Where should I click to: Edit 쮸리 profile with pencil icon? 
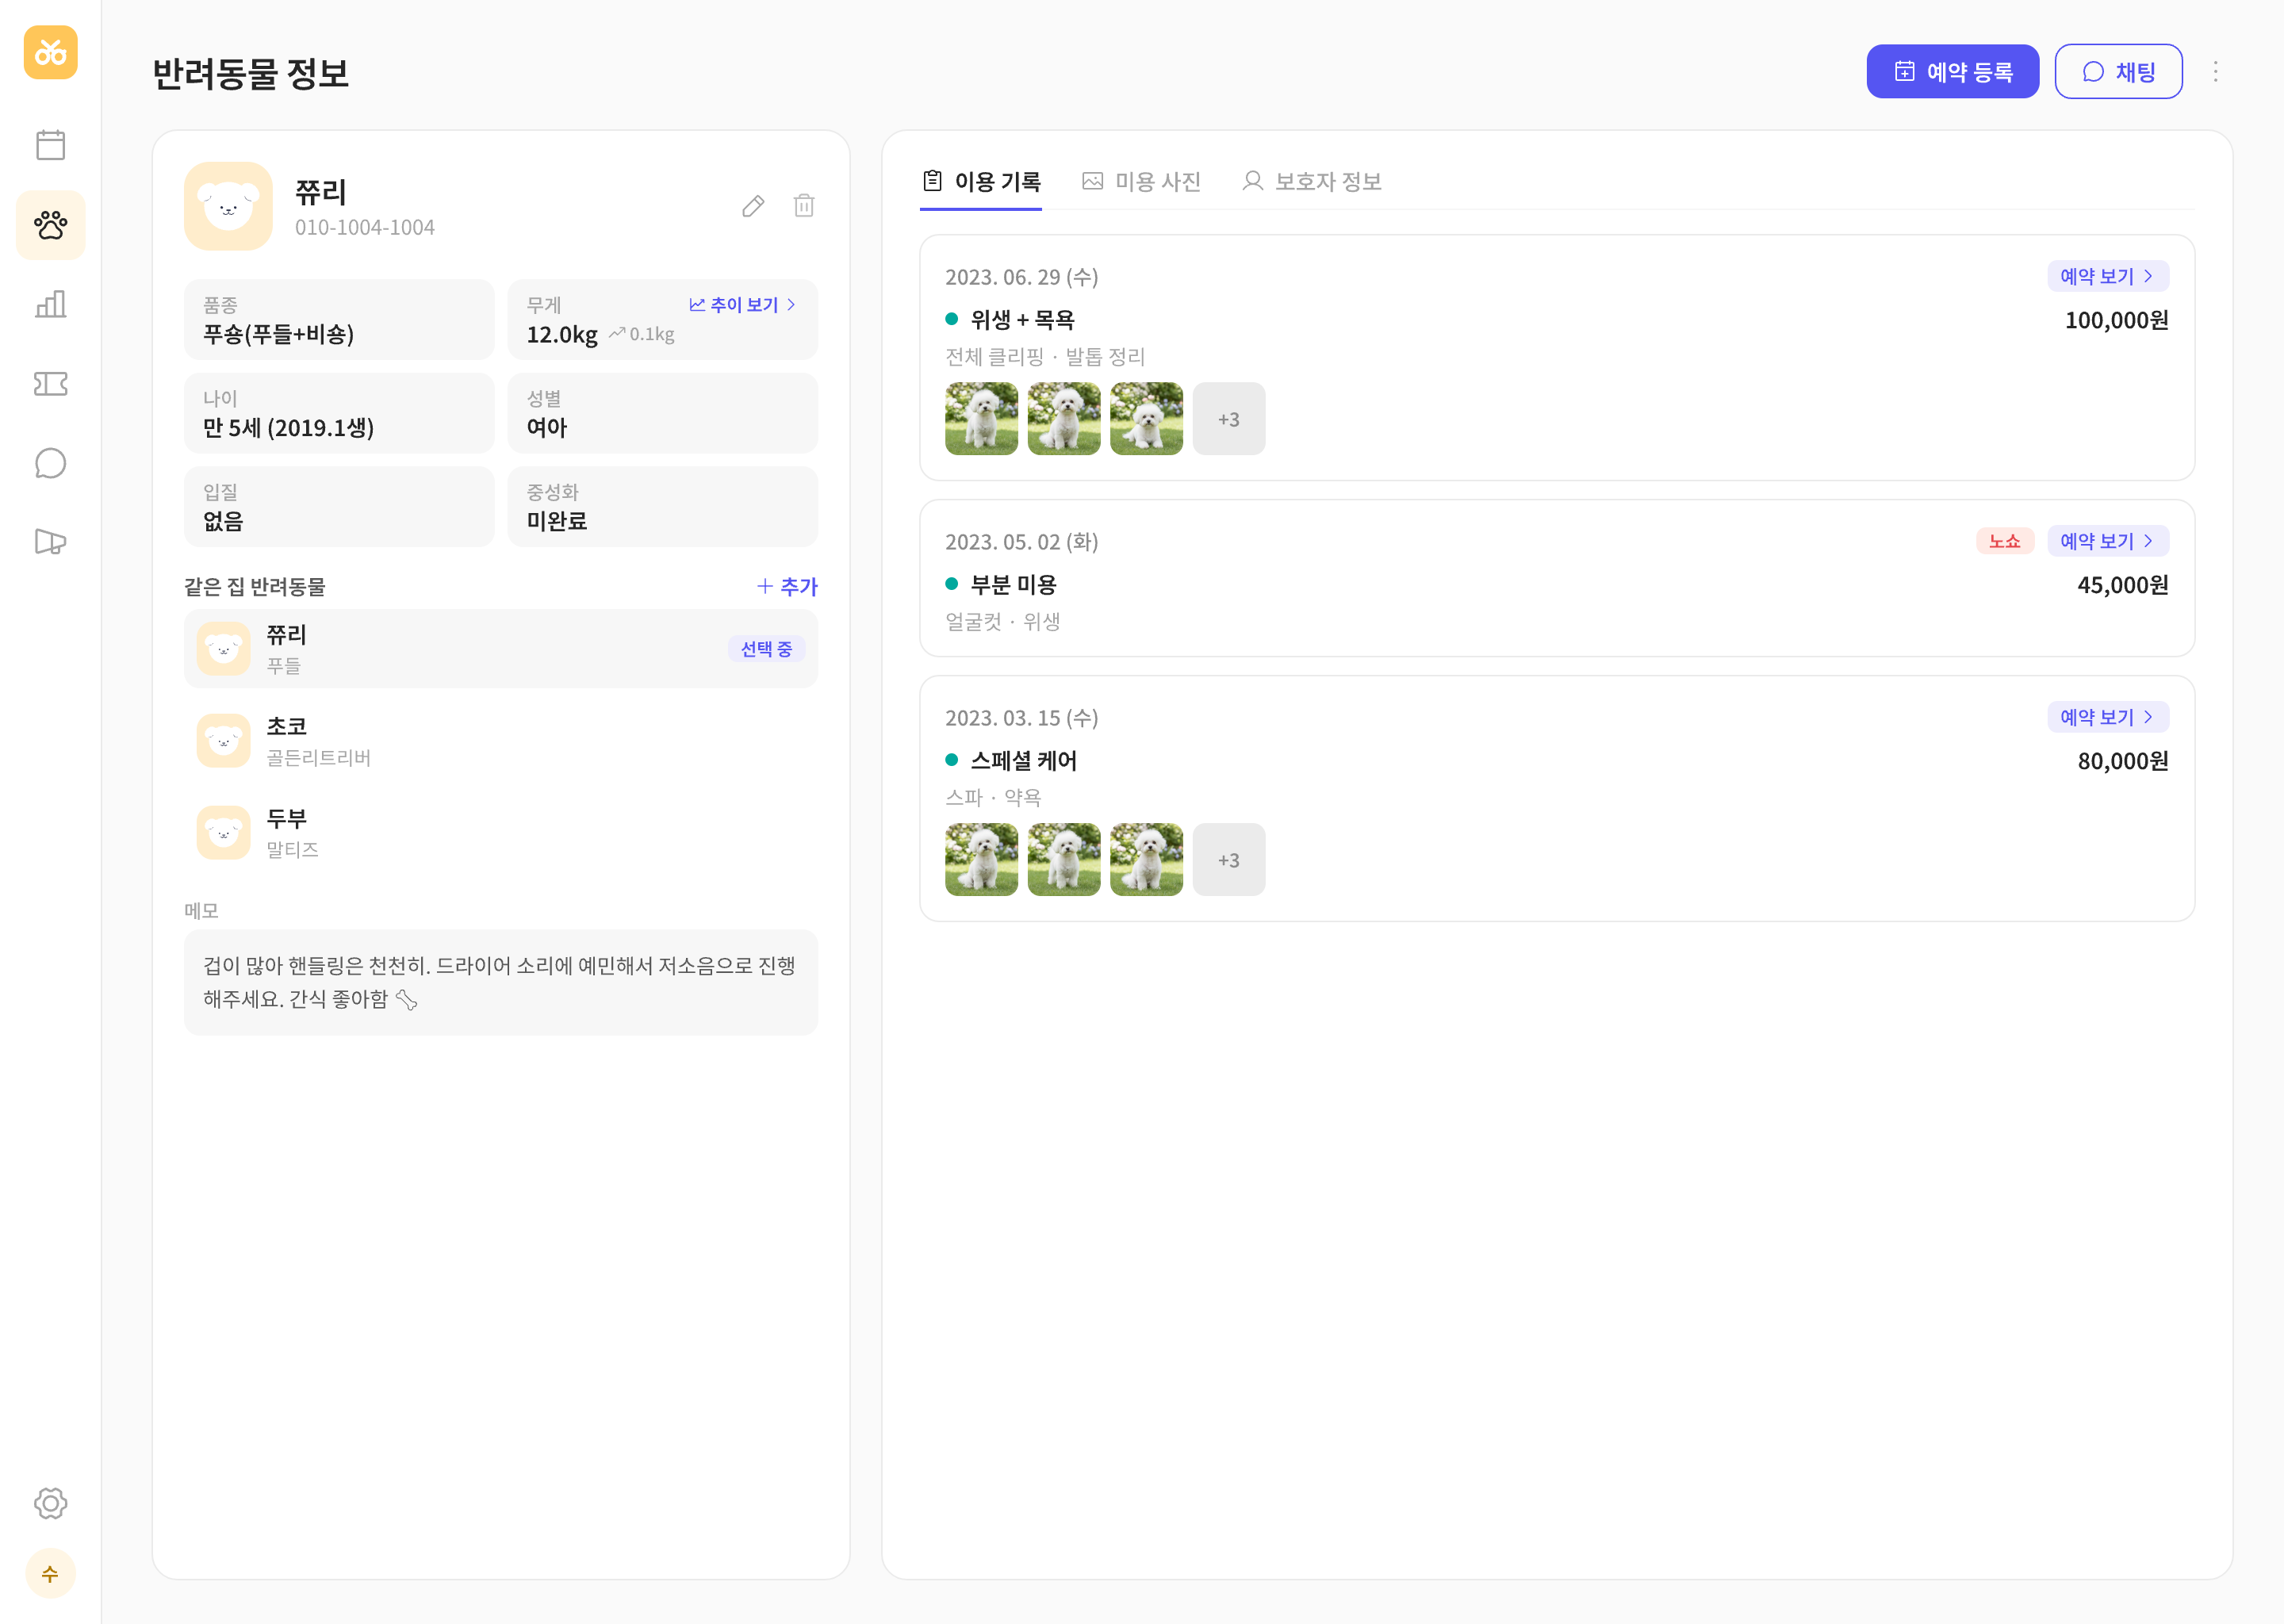coord(753,206)
